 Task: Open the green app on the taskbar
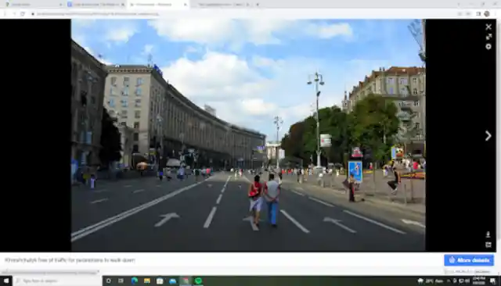(198, 281)
